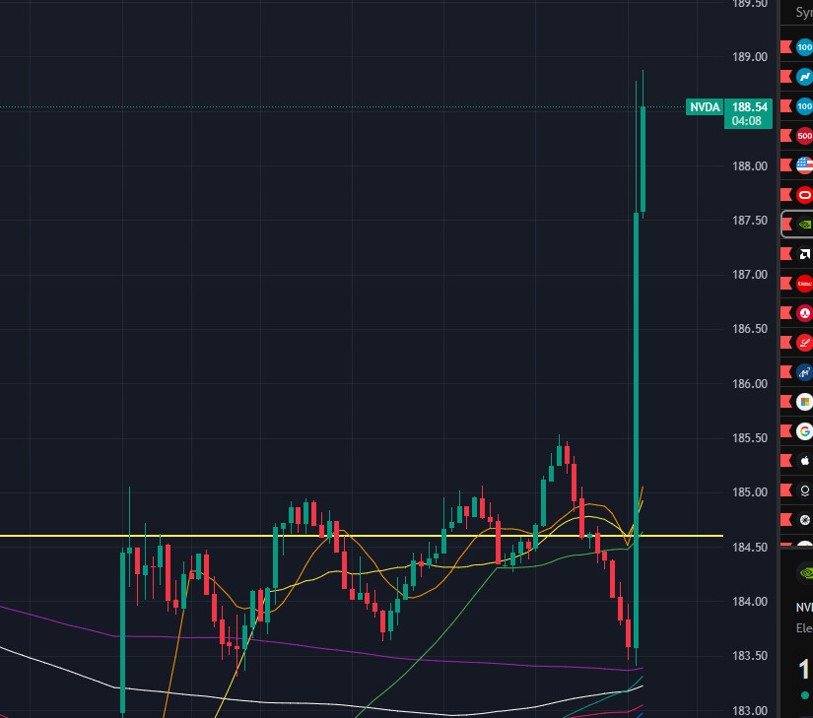Toggle the red flag next to the red 500 logo
Viewport: 813px width, 718px height.
(786, 136)
